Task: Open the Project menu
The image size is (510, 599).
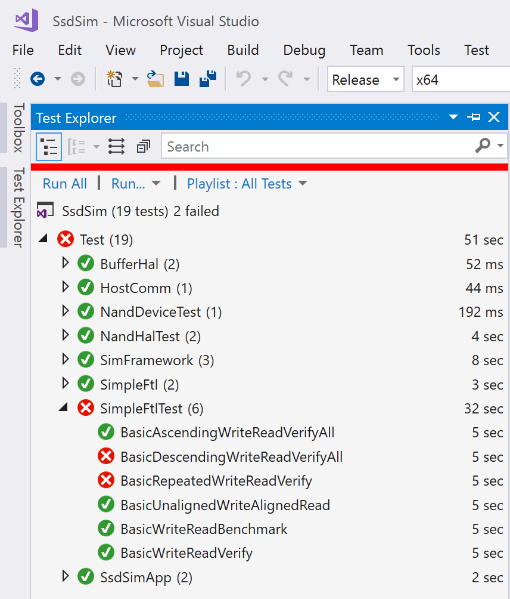Action: 181,50
